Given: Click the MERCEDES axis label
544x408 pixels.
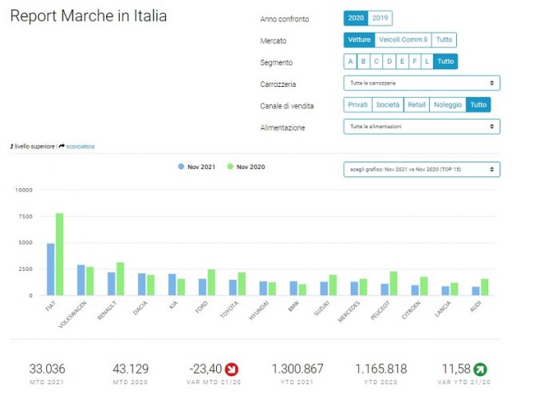Looking at the screenshot, I should (349, 312).
